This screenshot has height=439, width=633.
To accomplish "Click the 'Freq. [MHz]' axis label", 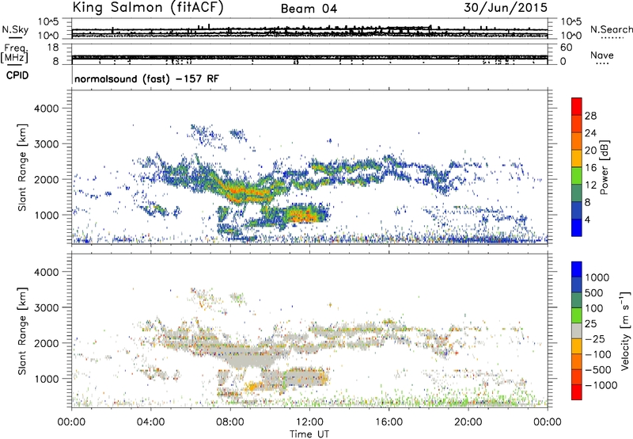I will pos(14,54).
